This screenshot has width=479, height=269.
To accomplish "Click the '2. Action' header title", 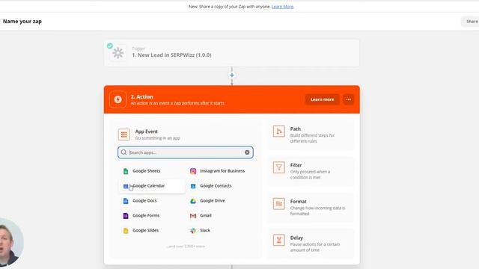I will click(x=141, y=96).
